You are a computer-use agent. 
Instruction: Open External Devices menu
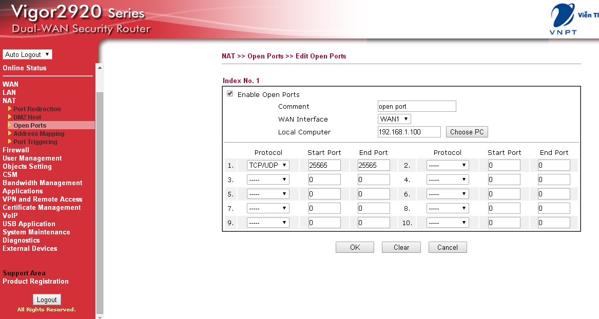(x=30, y=248)
